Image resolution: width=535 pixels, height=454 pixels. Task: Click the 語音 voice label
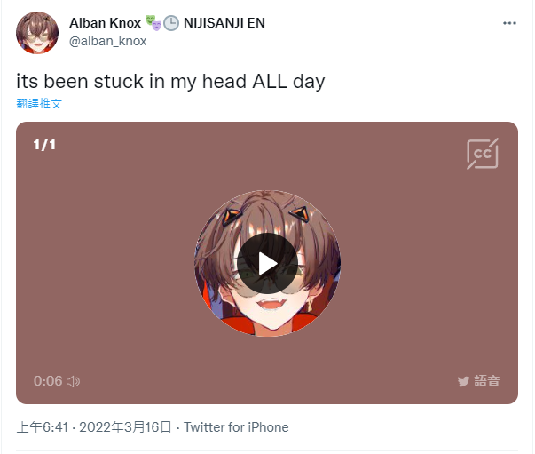coord(487,381)
